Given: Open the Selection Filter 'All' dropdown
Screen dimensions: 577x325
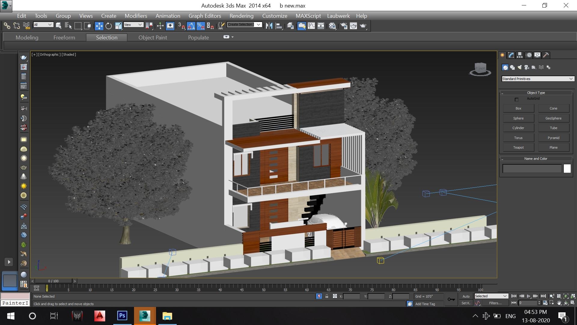Looking at the screenshot, I should pos(43,25).
